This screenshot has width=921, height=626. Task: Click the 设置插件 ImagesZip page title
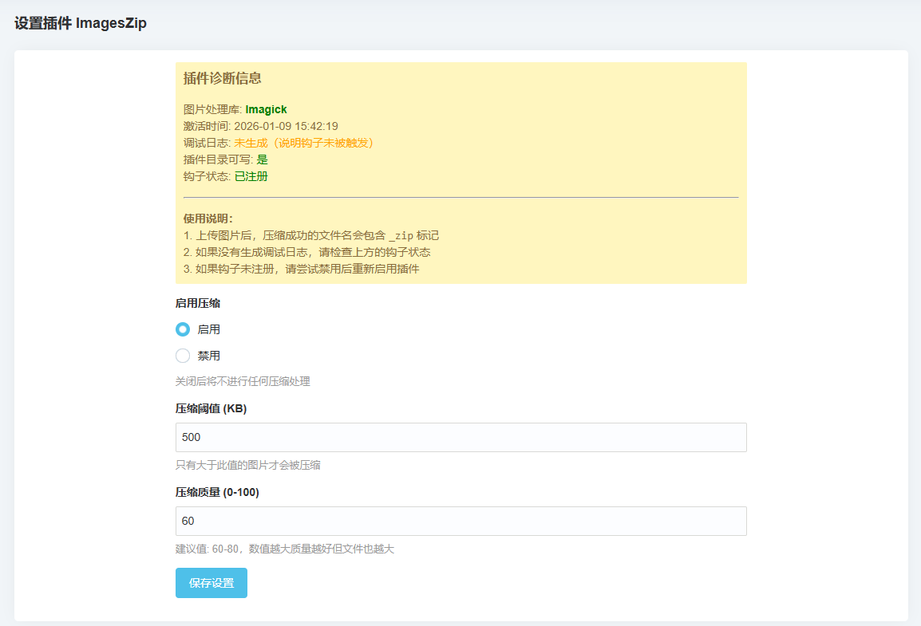(x=81, y=23)
